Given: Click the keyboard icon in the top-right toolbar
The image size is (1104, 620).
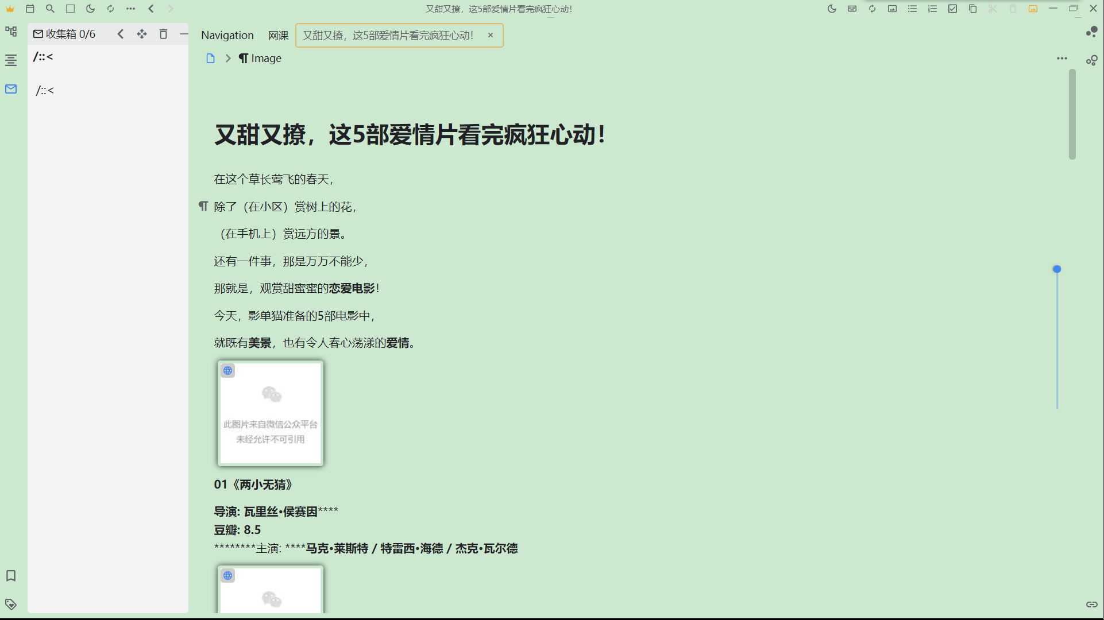Looking at the screenshot, I should pyautogui.click(x=852, y=9).
